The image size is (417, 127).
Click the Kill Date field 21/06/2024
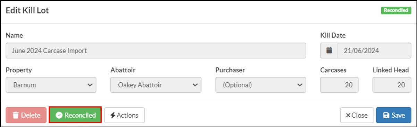(374, 51)
